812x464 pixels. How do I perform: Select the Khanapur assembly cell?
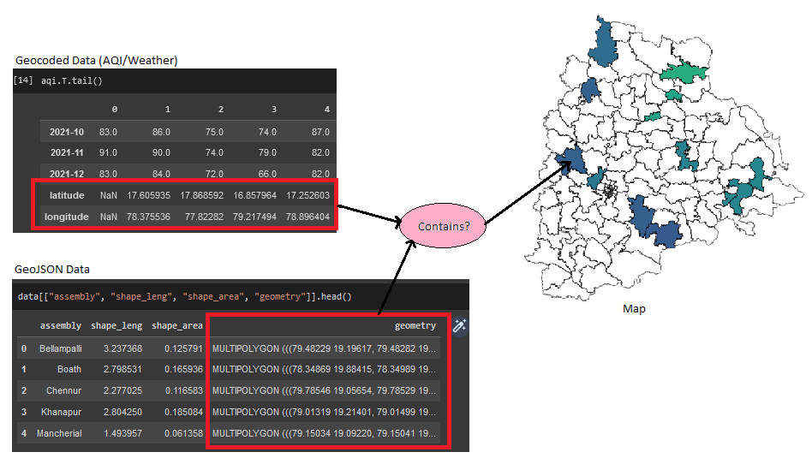(x=61, y=413)
